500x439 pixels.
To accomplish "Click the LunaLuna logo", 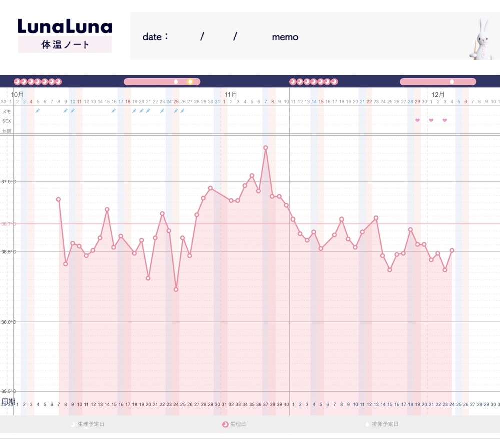I will tap(65, 26).
